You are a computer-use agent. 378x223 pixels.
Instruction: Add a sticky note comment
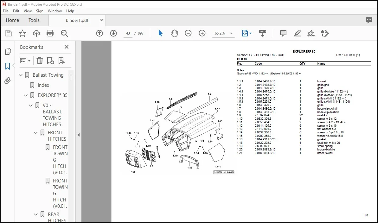tap(283, 33)
